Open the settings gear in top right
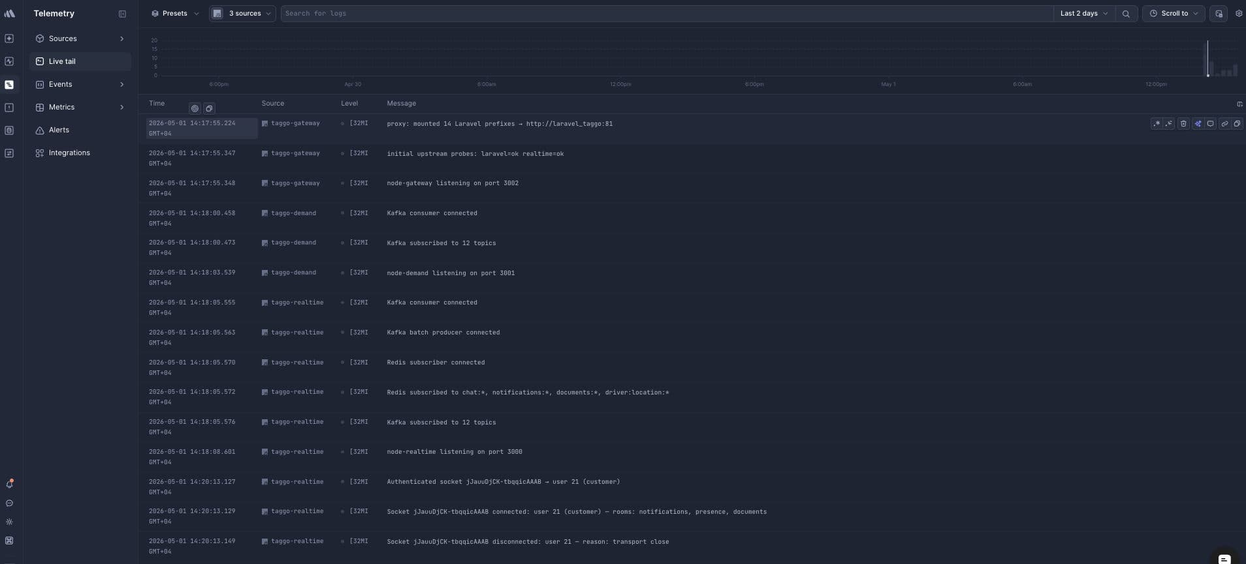 point(1239,13)
